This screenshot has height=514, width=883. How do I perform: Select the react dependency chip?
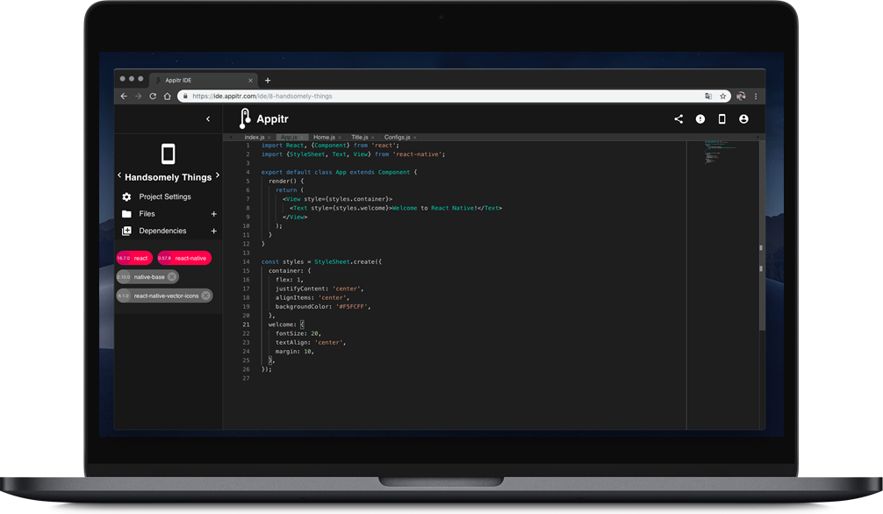[134, 258]
